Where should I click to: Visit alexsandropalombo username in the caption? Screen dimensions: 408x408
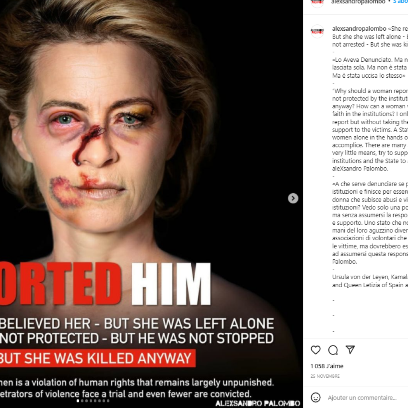click(359, 29)
